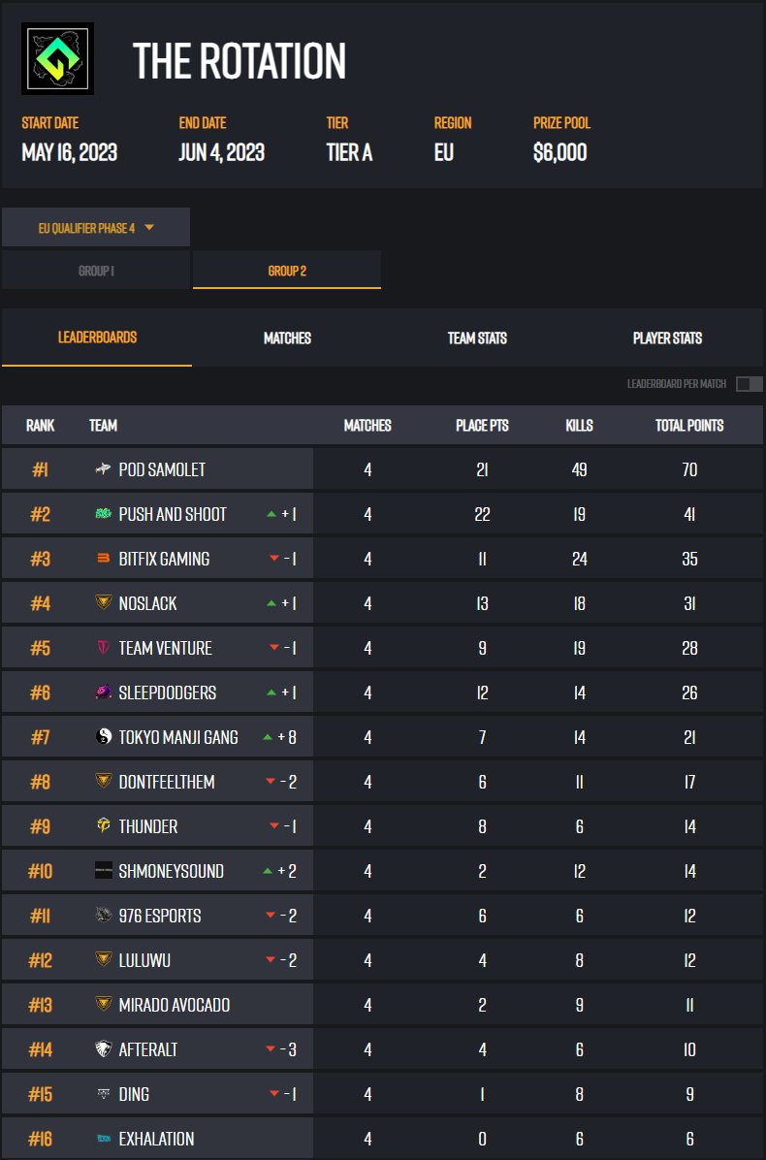Click THUNDER team logo icon
The width and height of the screenshot is (766, 1160).
(104, 826)
